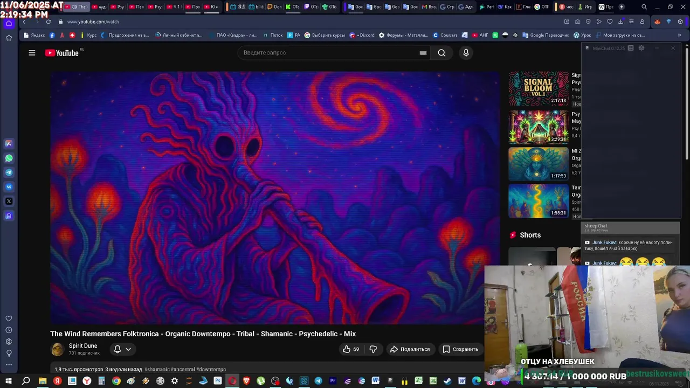Go back with the browser back arrow
This screenshot has width=690, height=388.
[24, 22]
